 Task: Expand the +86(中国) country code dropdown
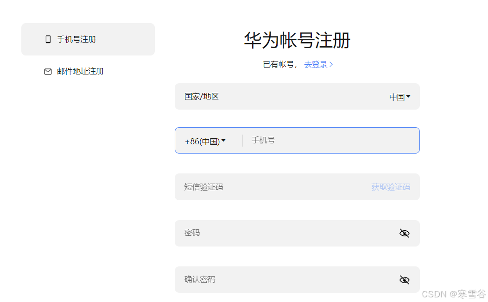(x=205, y=142)
